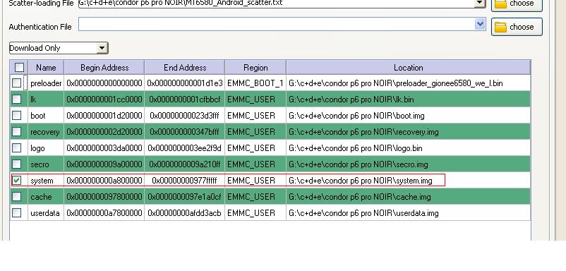Click the EMMC_BOOT_1 region cell
The width and height of the screenshot is (566, 271).
255,83
